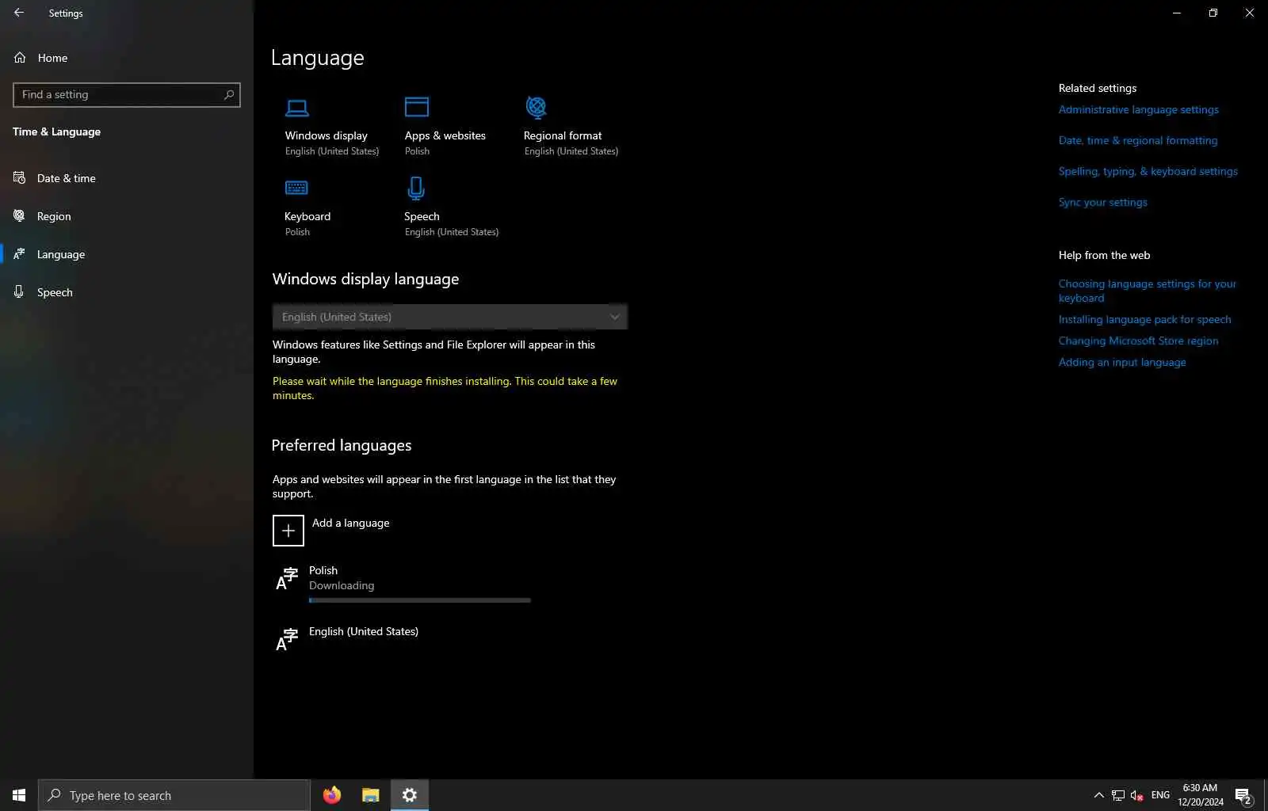This screenshot has height=811, width=1268.
Task: Click the Speech tile label
Action: tap(422, 217)
